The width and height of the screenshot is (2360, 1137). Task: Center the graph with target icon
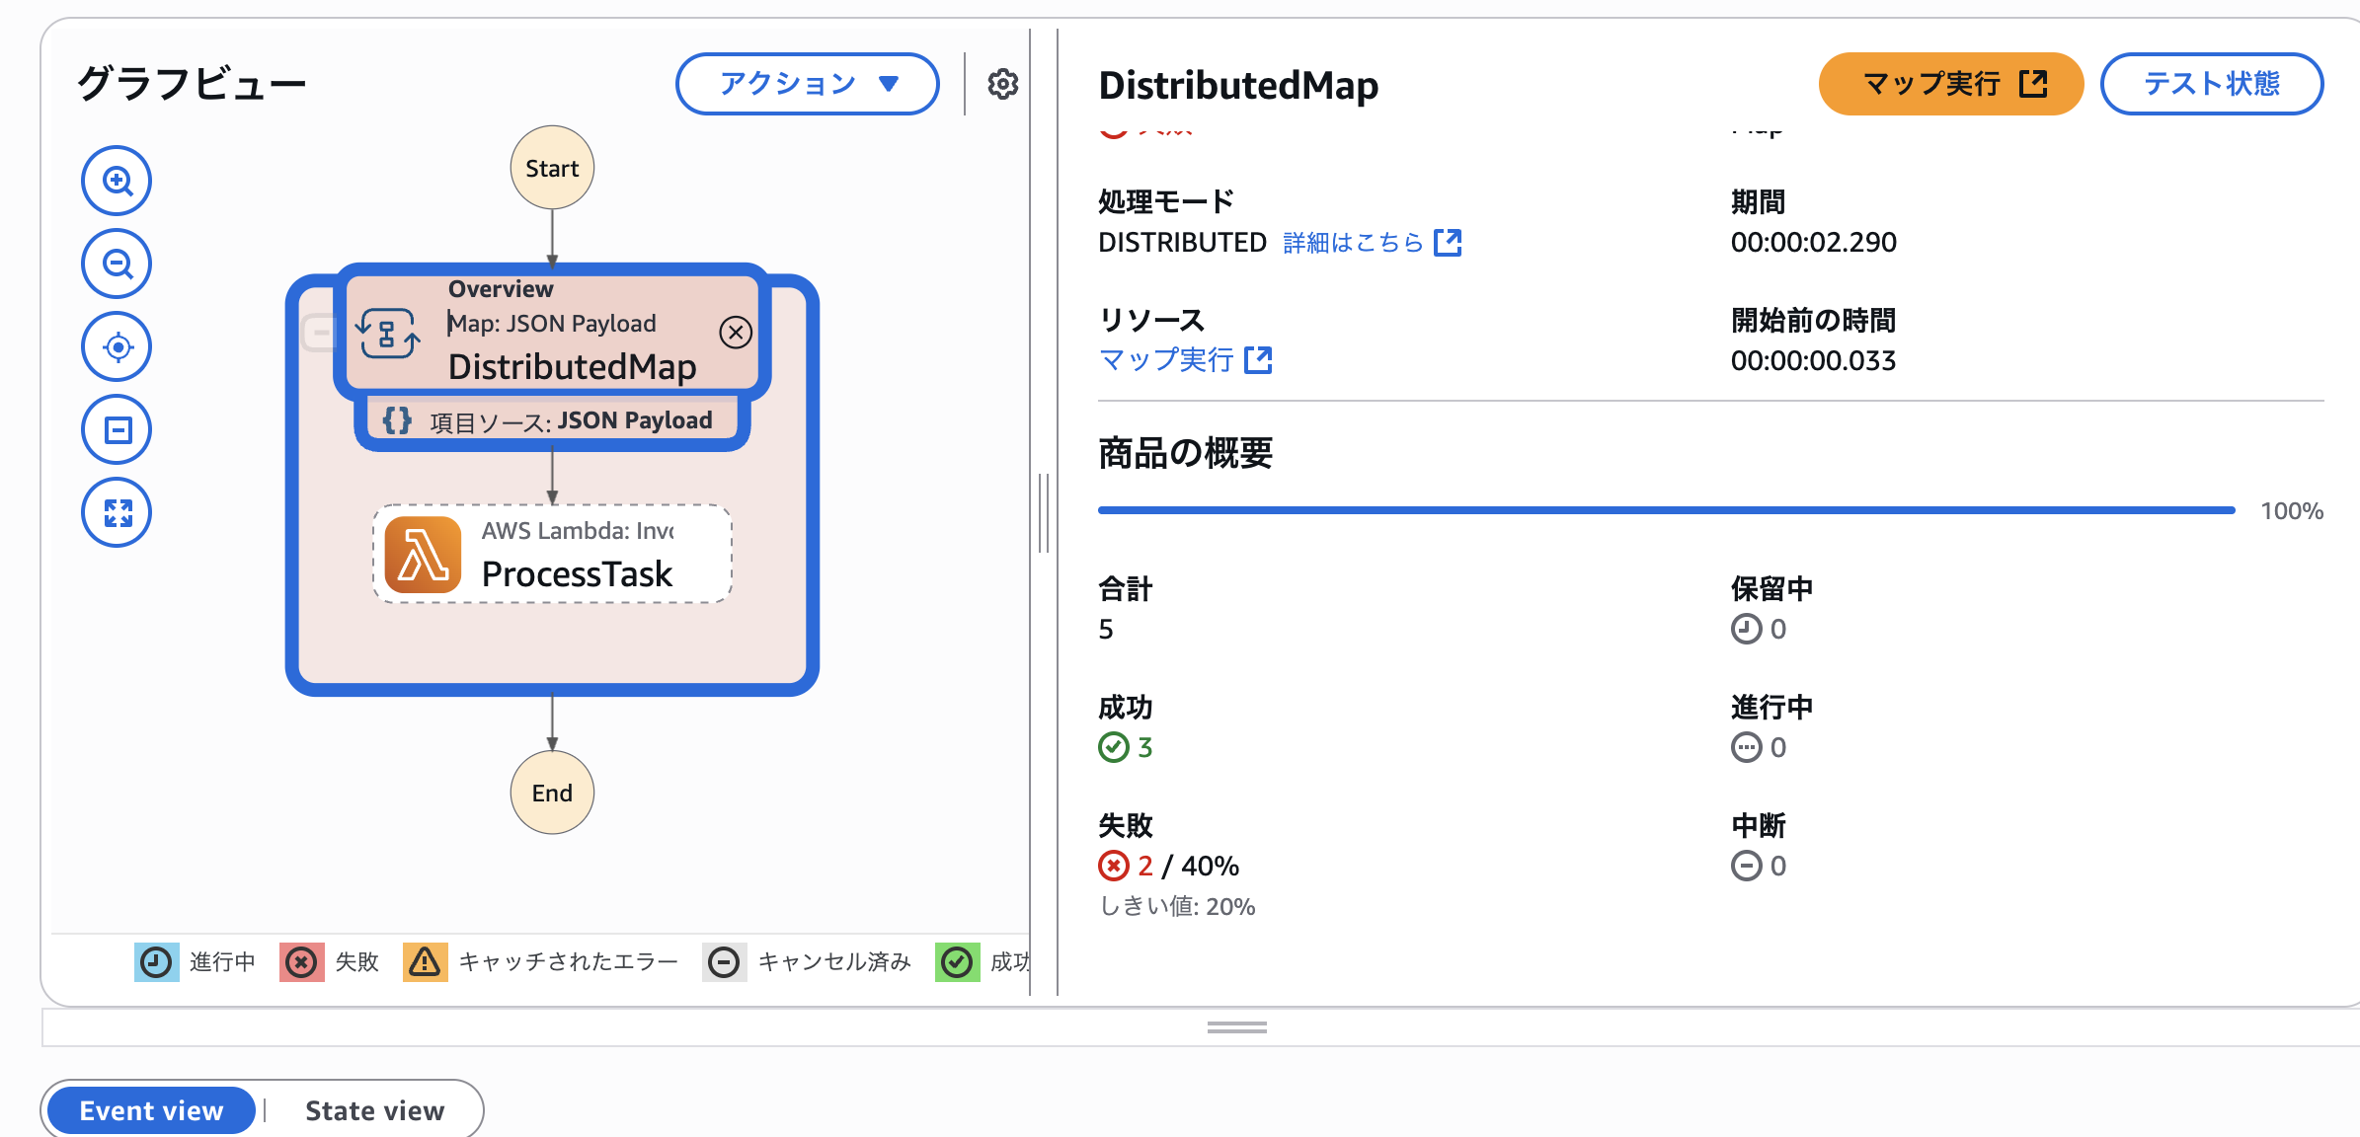(117, 346)
